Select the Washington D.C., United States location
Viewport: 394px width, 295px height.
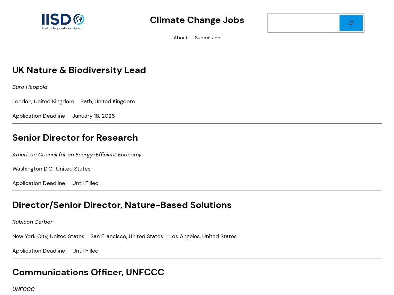tap(51, 169)
